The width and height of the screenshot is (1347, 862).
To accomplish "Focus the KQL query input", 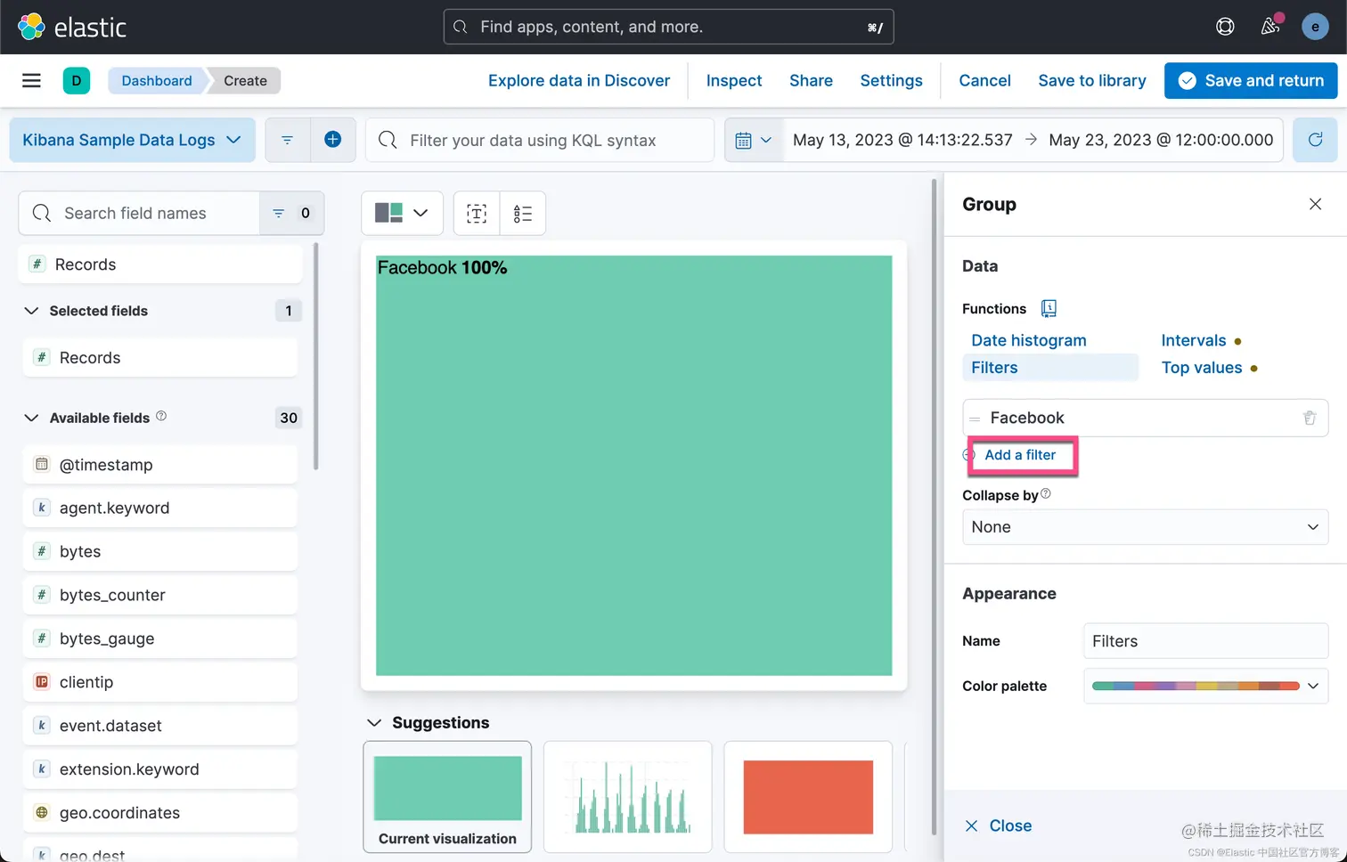I will tap(540, 140).
